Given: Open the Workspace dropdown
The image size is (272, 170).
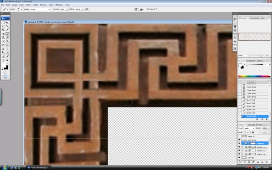Looking at the screenshot, I should pos(151,9).
